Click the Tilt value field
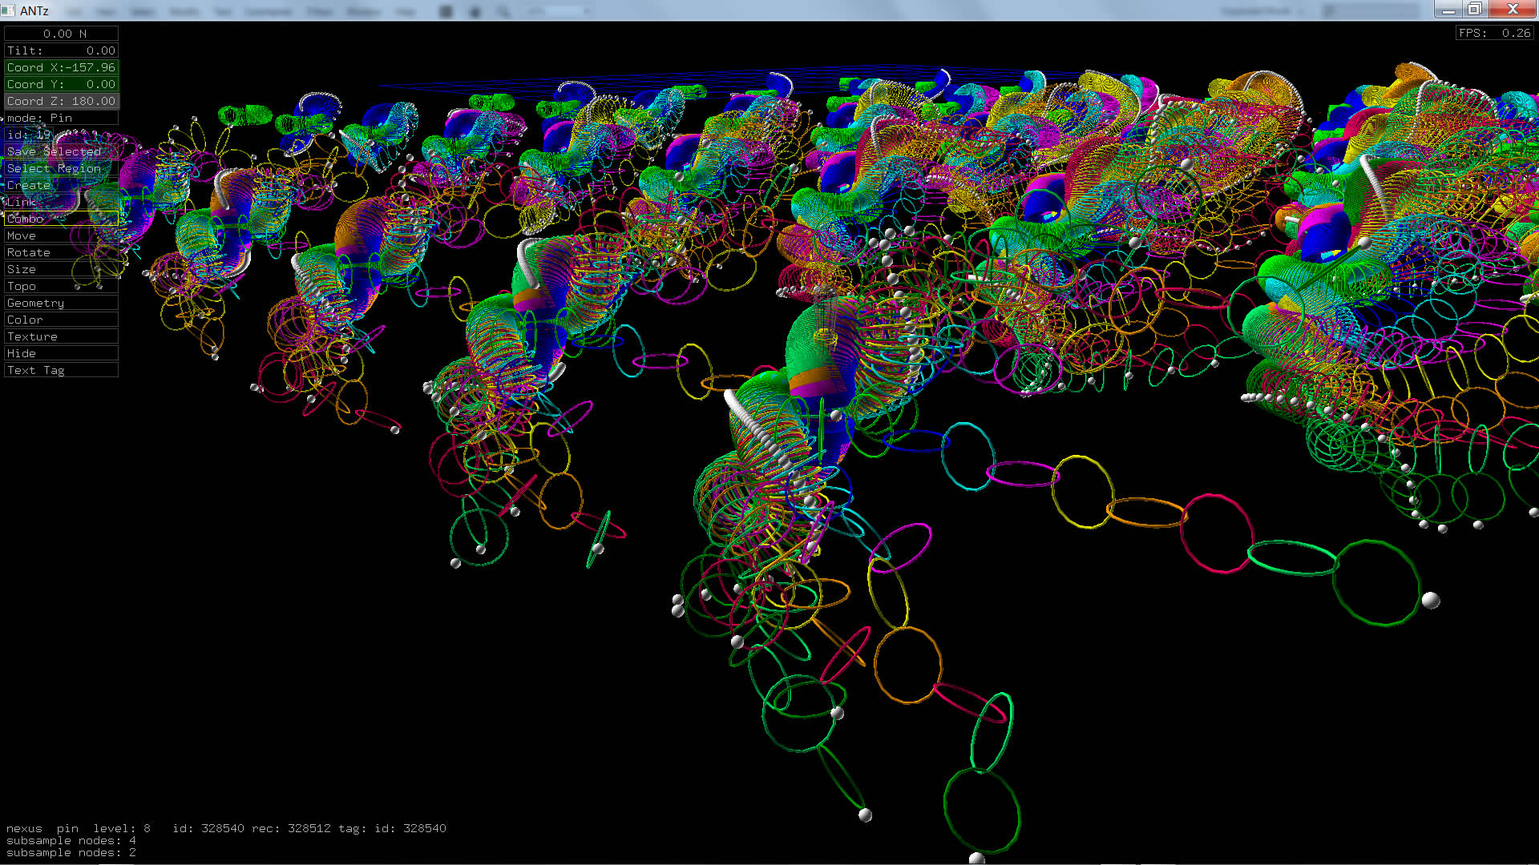 coord(61,50)
